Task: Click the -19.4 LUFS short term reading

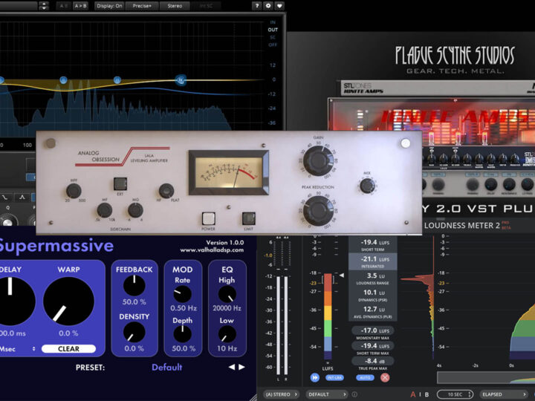Action: [x=372, y=244]
